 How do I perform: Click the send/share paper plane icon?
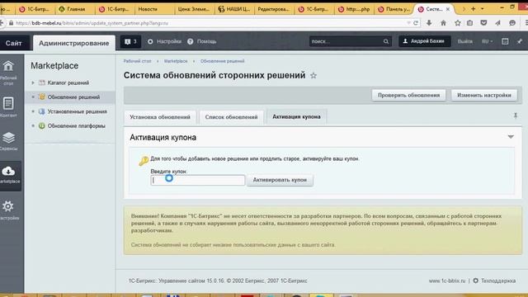pos(497,23)
